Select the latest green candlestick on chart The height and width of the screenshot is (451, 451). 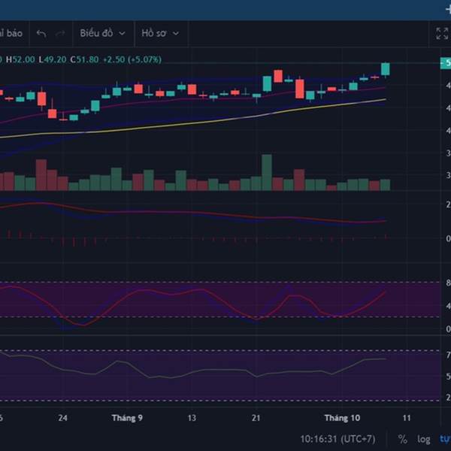[x=385, y=69]
